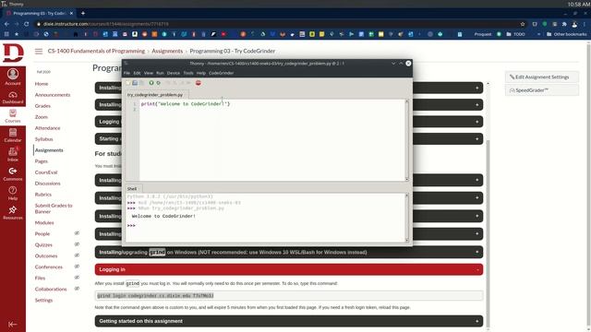Open the File menu in Thonny
Viewport: 591px width, 332px height.
coord(127,73)
